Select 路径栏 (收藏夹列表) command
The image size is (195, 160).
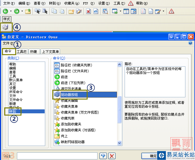pyautogui.click(x=86, y=65)
